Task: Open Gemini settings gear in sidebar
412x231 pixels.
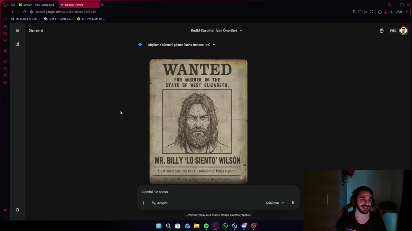Action: [x=17, y=210]
